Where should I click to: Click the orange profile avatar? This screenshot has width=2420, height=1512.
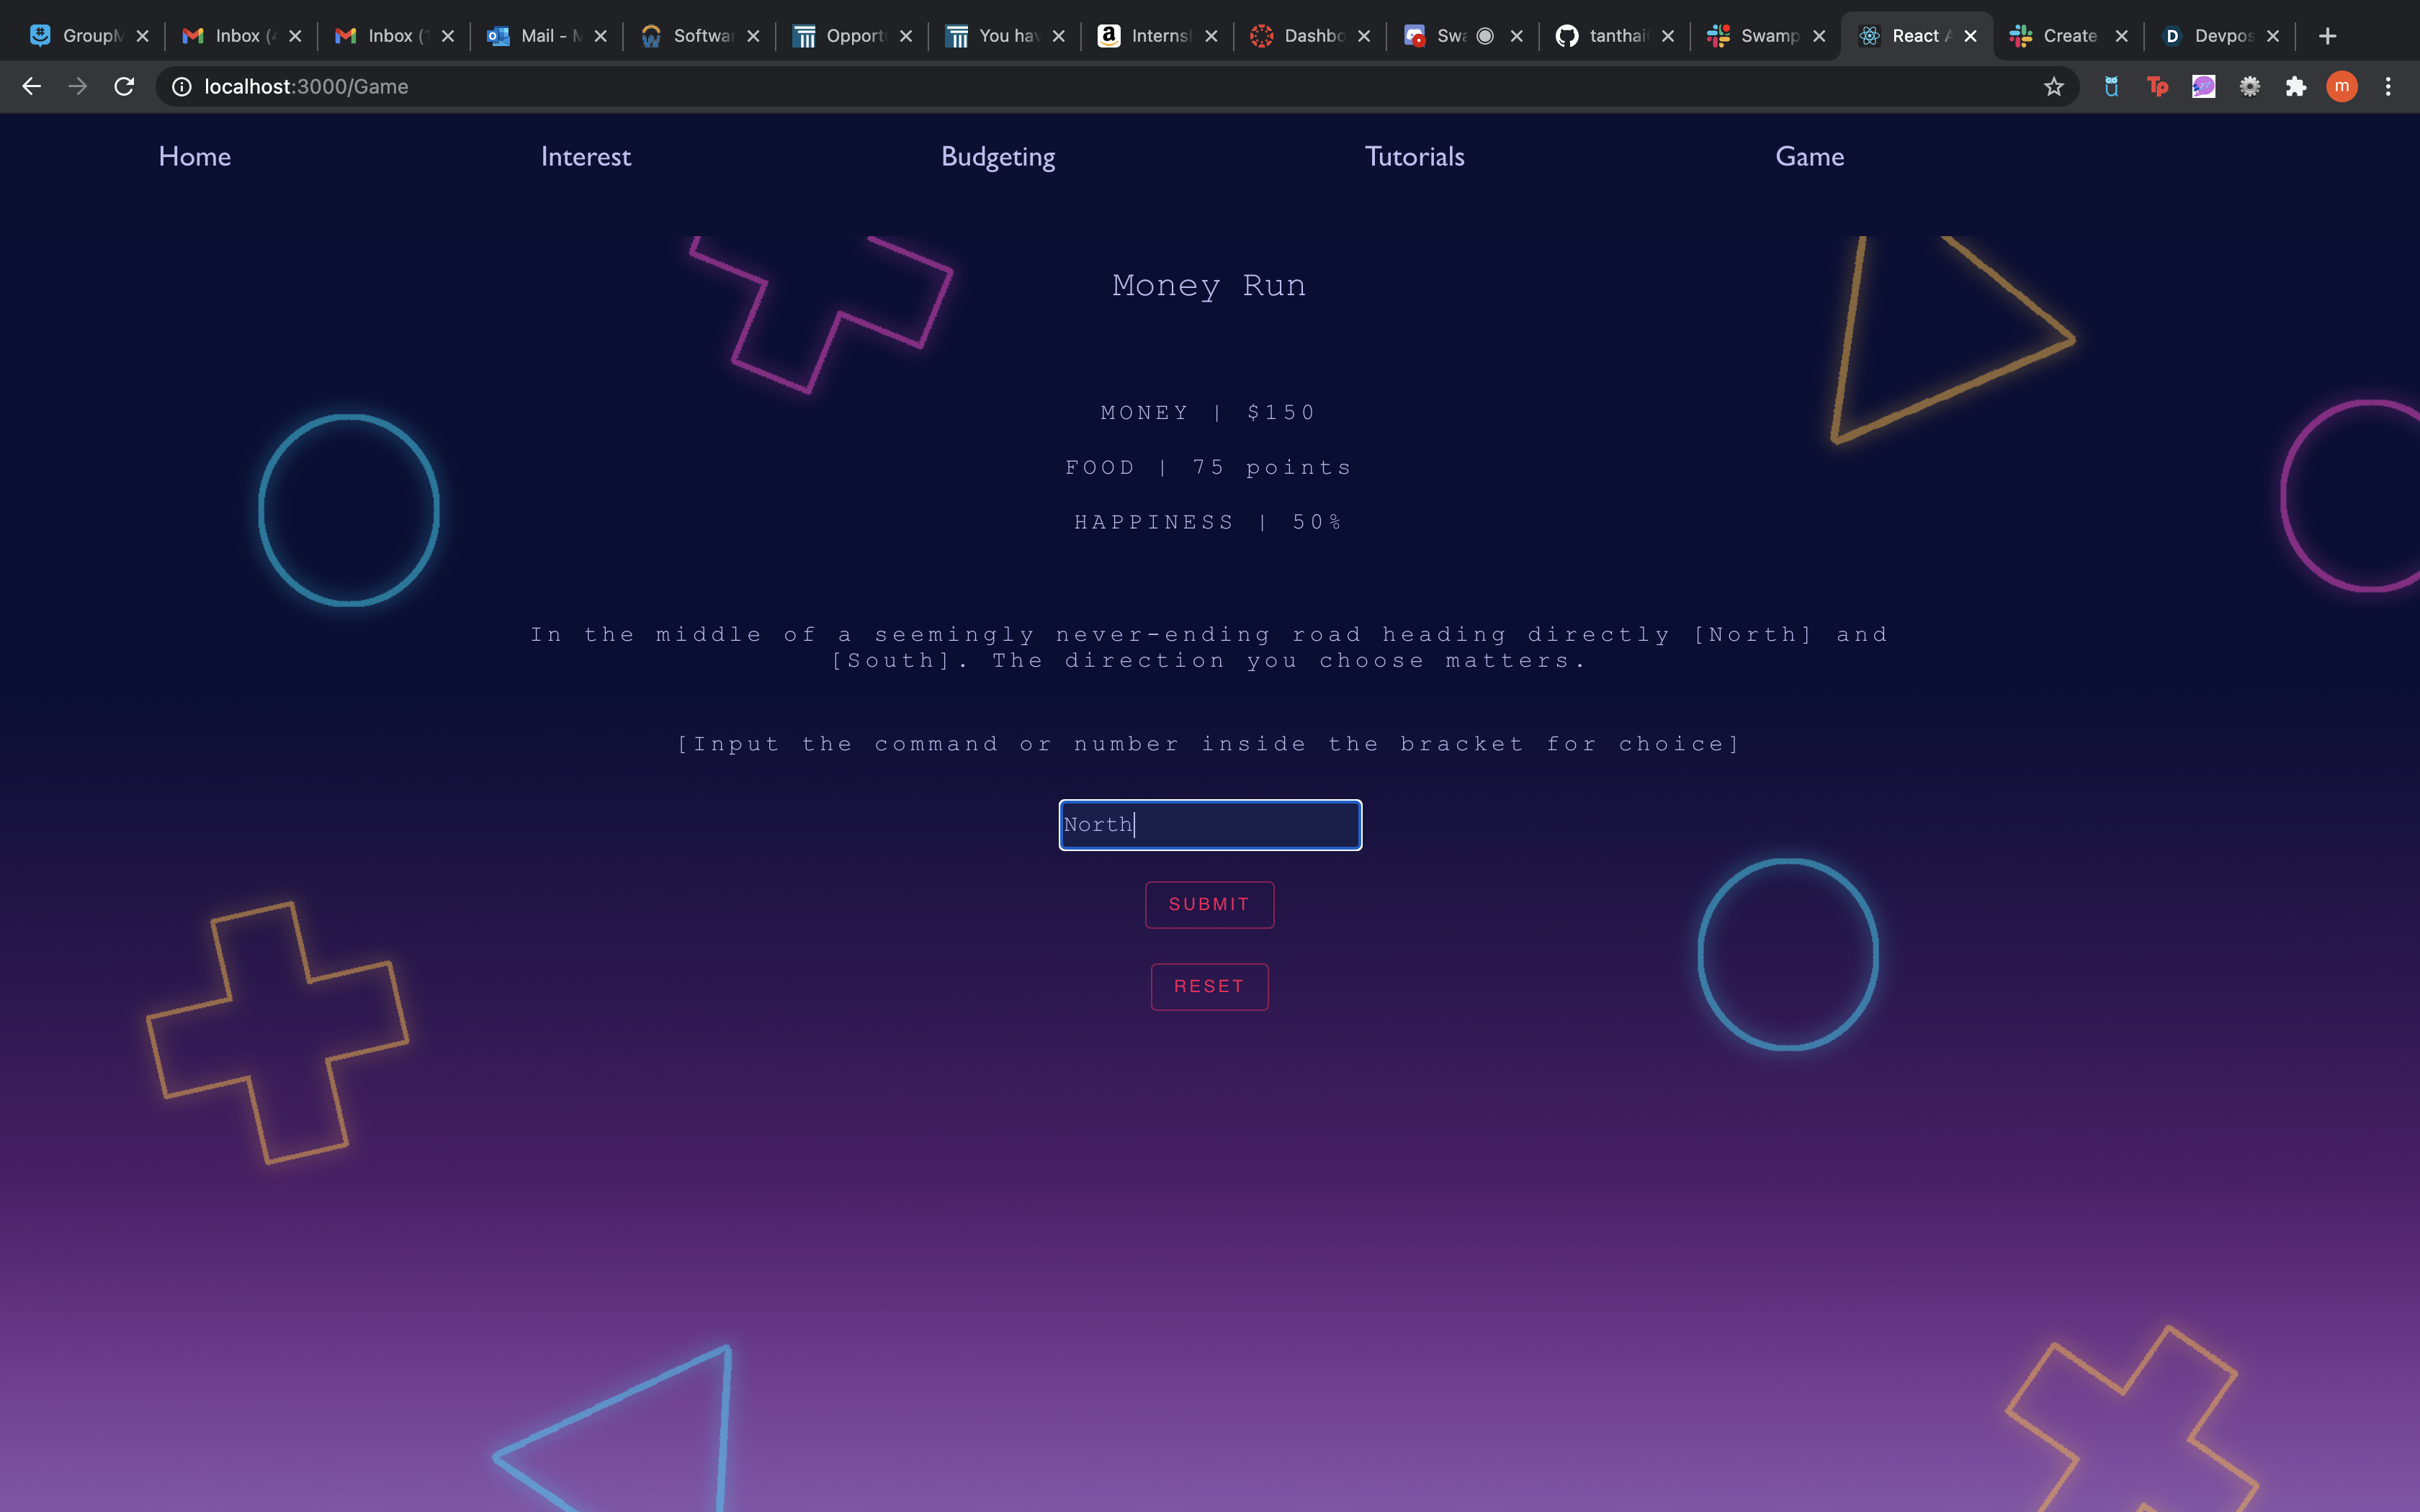tap(2341, 87)
